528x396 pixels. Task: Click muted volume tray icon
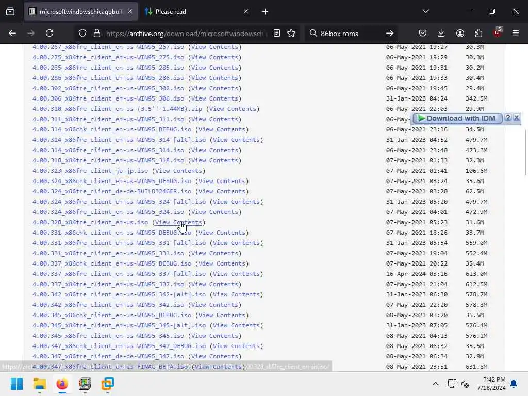pos(465,384)
